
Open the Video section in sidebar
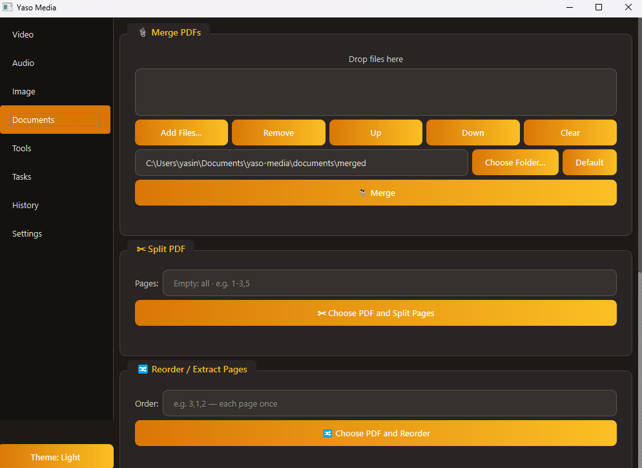pyautogui.click(x=56, y=34)
